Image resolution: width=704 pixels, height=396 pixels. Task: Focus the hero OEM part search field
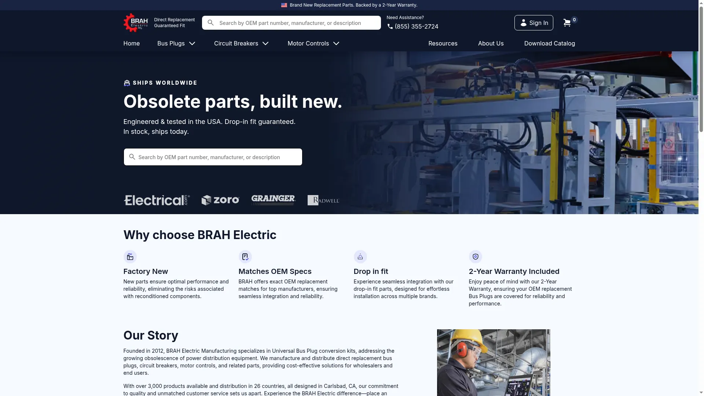click(213, 157)
